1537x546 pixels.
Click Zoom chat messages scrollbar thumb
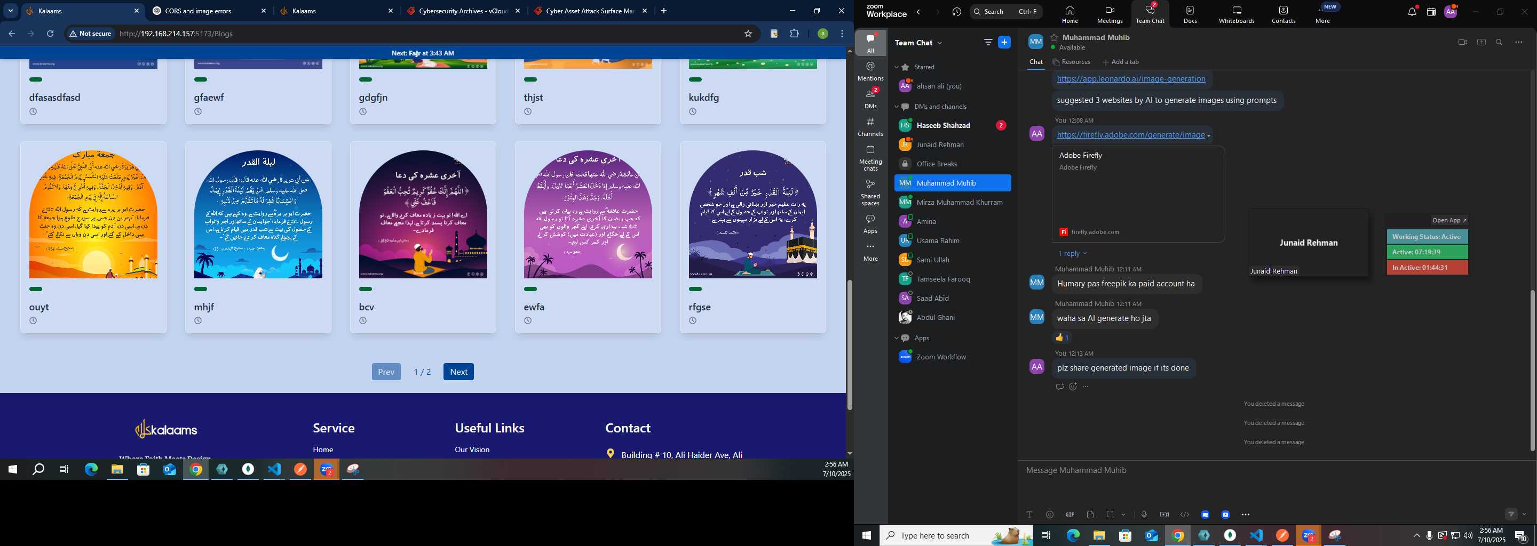pos(1532,370)
